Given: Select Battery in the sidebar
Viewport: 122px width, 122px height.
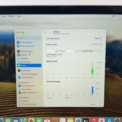Looking at the screenshot, I should point(29,65).
